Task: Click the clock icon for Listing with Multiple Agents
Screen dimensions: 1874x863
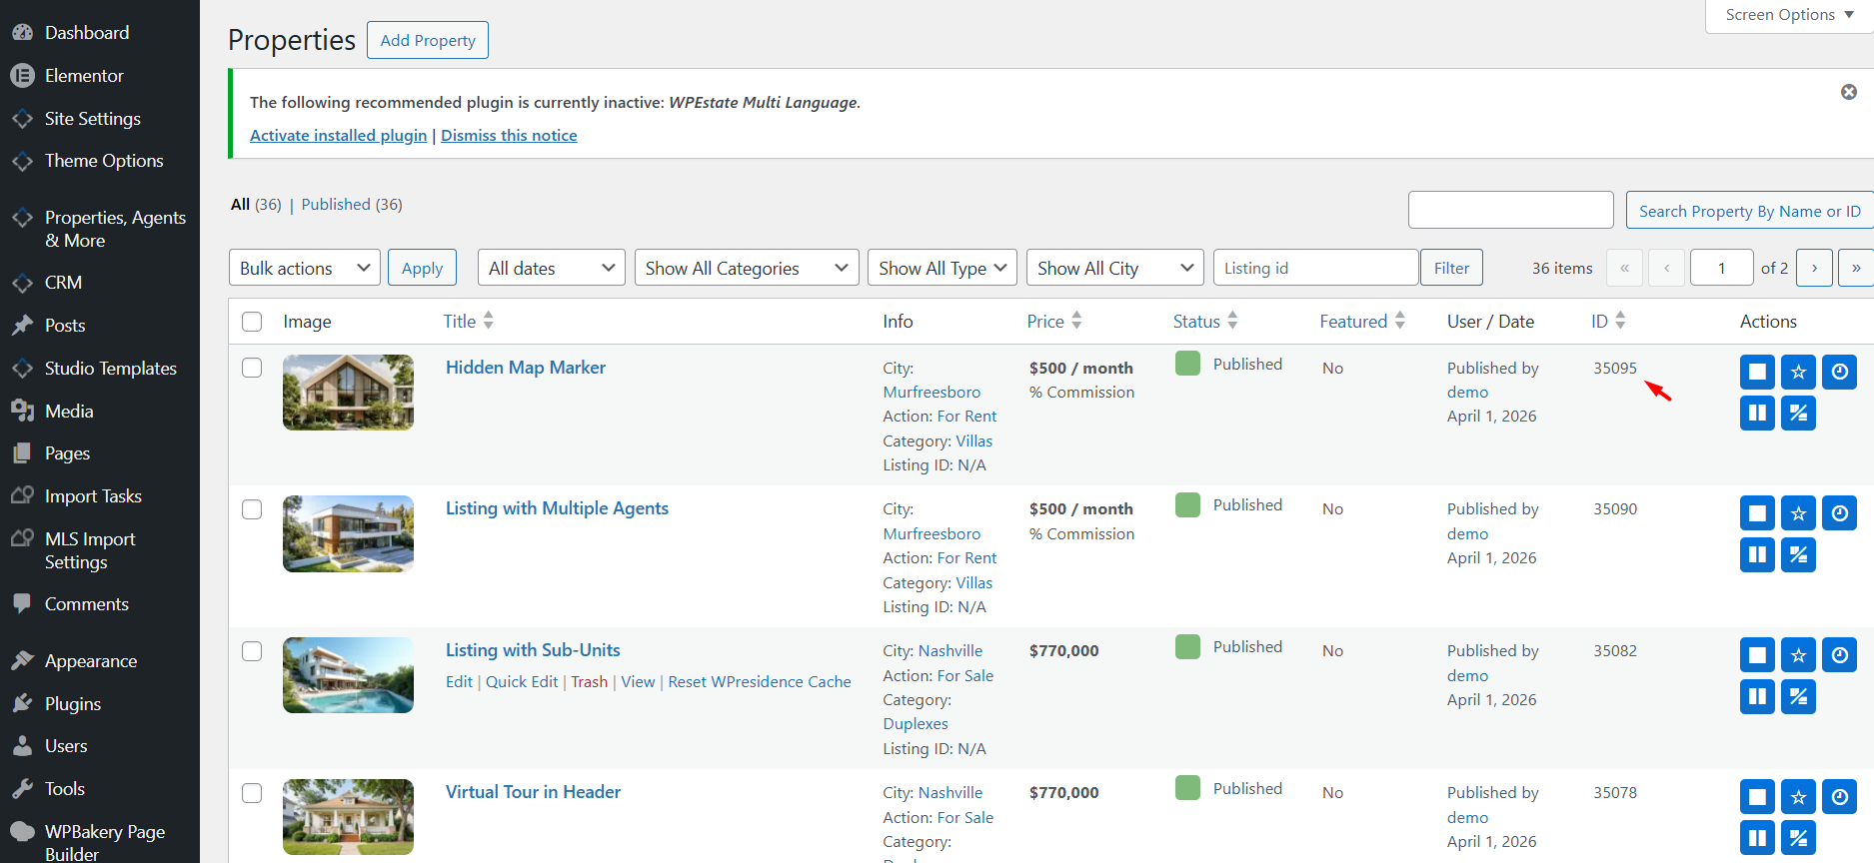Action: coord(1839,513)
